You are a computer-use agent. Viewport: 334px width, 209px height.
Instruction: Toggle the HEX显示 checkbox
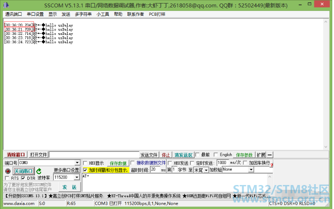point(85,163)
